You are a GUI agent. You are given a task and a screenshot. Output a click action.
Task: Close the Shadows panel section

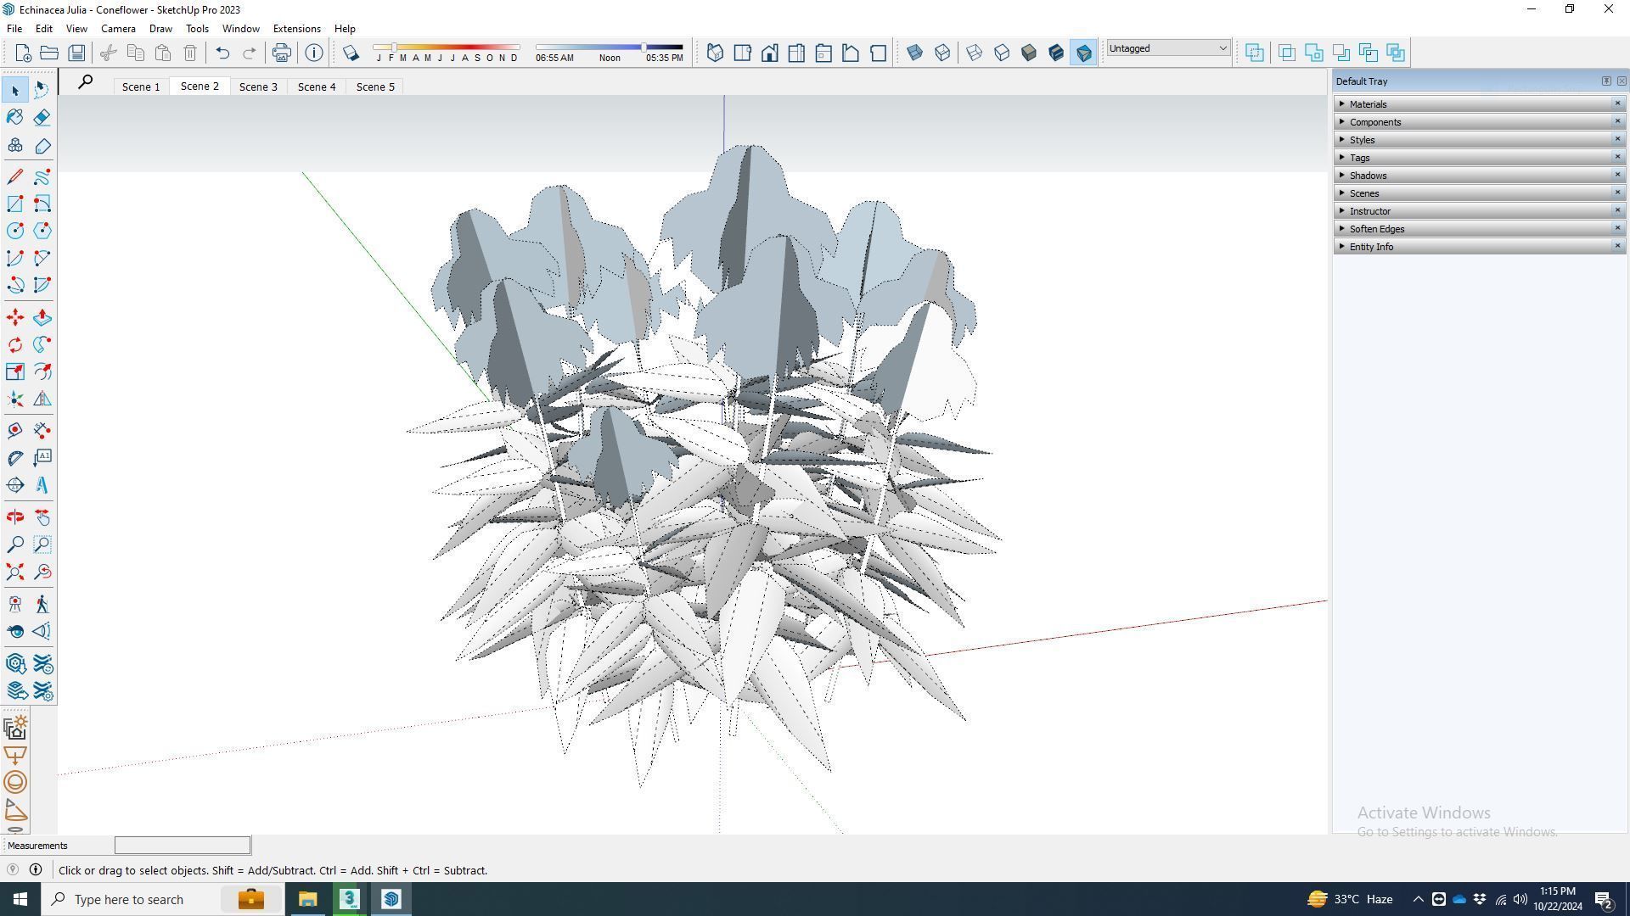(x=1616, y=175)
